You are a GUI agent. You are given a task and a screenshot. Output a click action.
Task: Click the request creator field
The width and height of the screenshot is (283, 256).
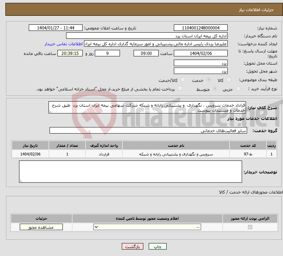point(156,44)
